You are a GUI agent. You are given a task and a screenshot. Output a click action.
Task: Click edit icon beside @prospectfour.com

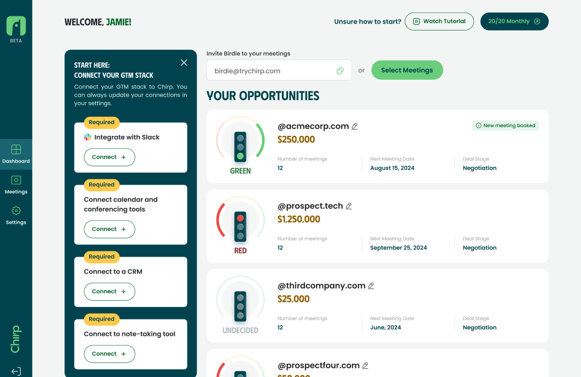[365, 365]
